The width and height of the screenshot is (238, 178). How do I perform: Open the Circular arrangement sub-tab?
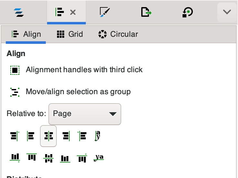pos(118,34)
